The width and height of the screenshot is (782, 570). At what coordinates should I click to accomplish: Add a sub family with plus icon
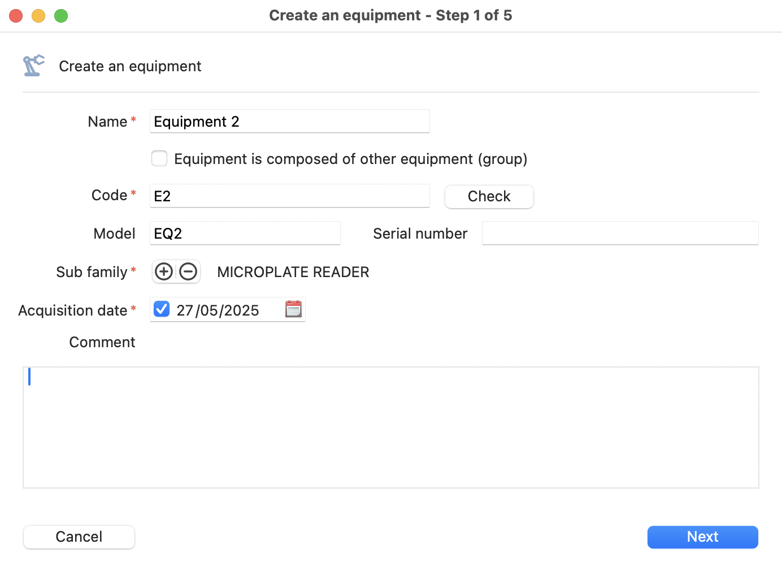(x=164, y=272)
